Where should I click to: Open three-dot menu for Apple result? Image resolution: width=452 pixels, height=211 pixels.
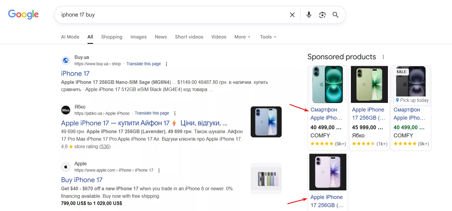point(159,170)
